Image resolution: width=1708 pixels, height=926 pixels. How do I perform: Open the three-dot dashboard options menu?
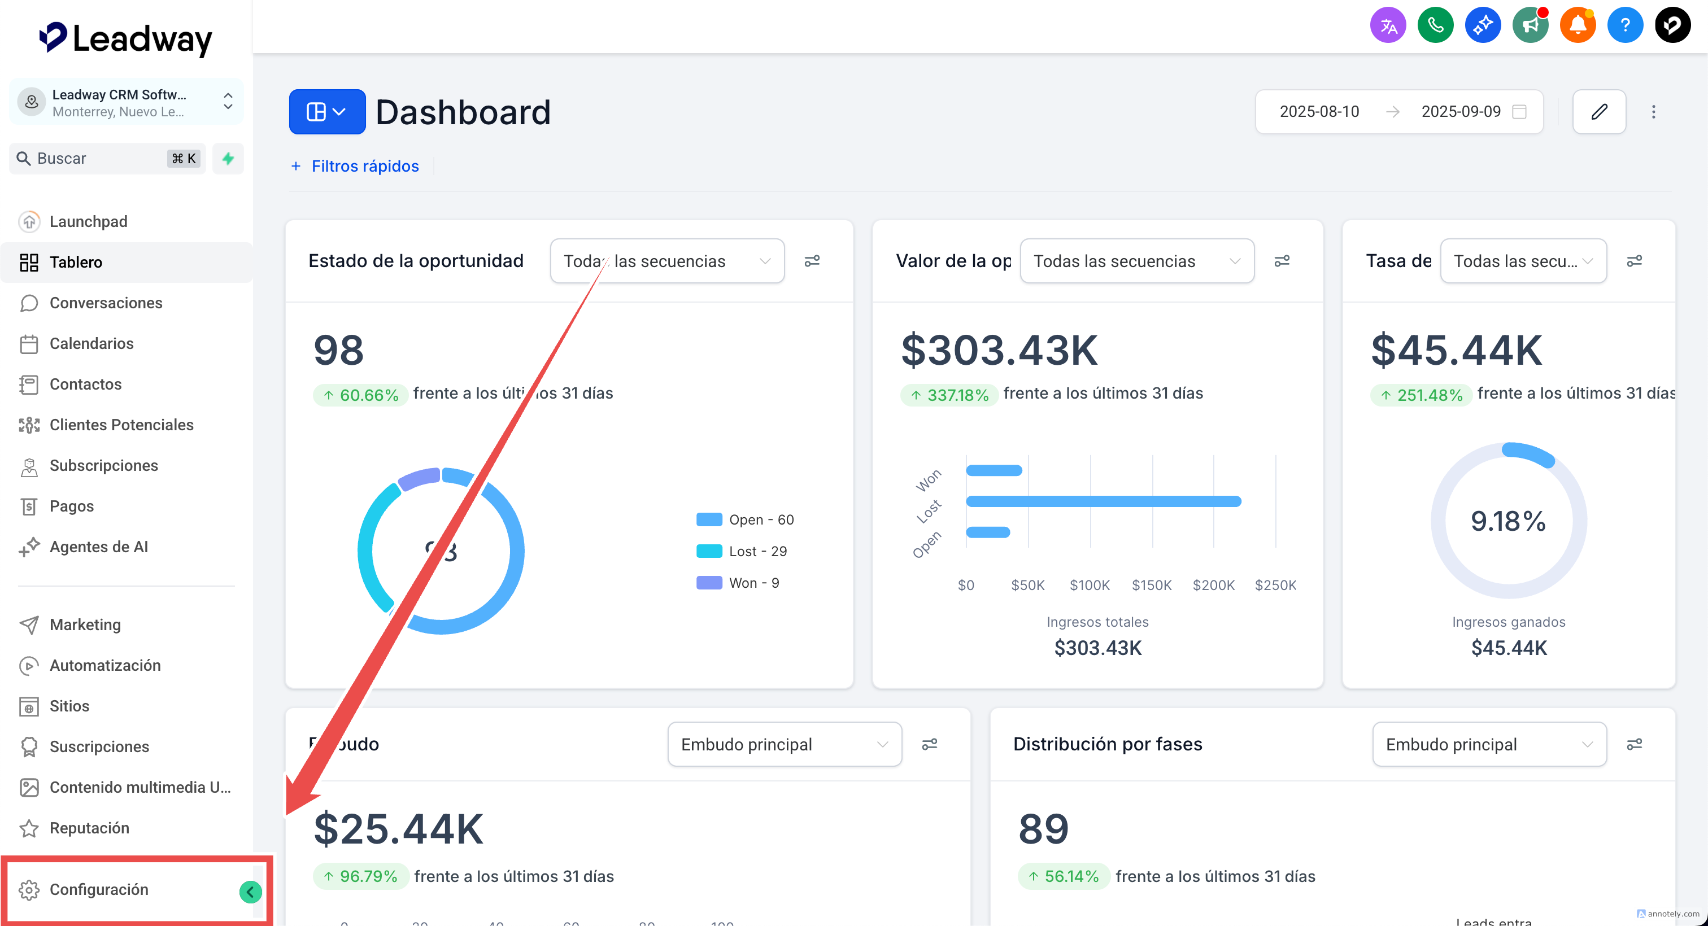pyautogui.click(x=1653, y=111)
